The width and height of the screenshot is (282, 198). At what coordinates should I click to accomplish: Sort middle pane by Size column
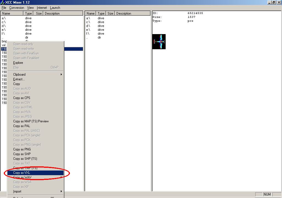click(x=110, y=13)
